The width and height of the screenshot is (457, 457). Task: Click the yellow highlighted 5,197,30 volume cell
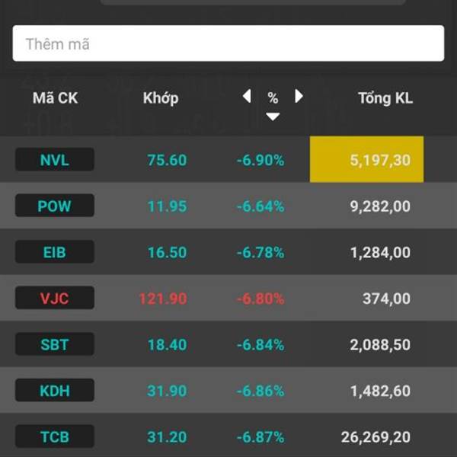pyautogui.click(x=366, y=159)
